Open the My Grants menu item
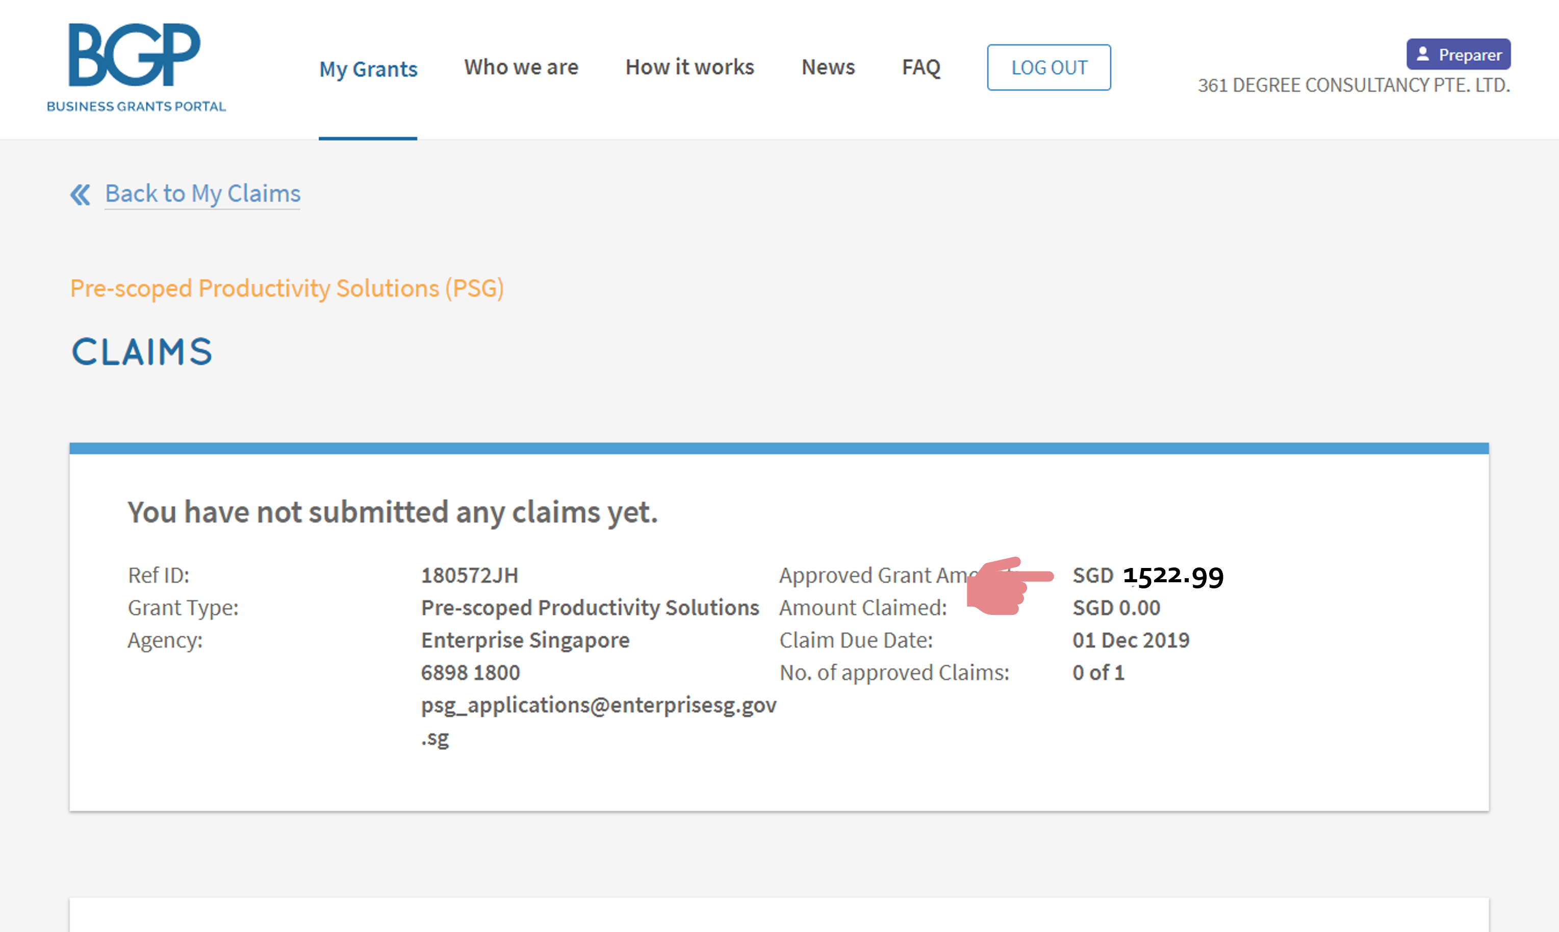 368,68
